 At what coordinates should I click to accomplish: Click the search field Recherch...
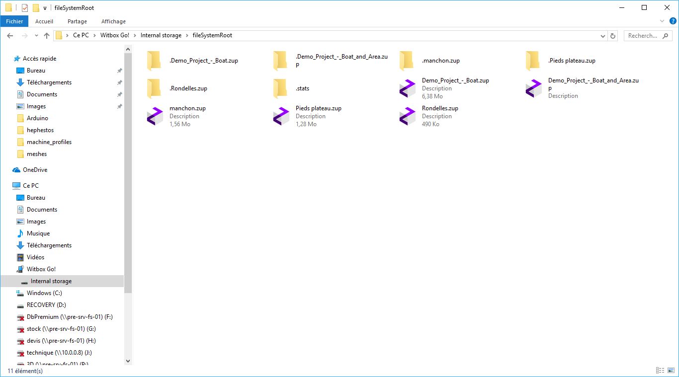click(642, 36)
